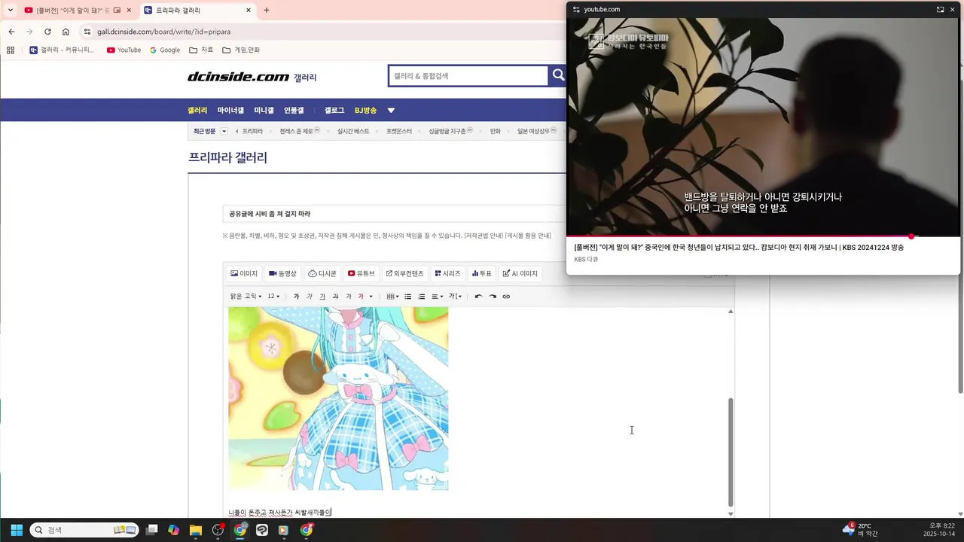Insert an image with the 이미지 button

(x=244, y=273)
